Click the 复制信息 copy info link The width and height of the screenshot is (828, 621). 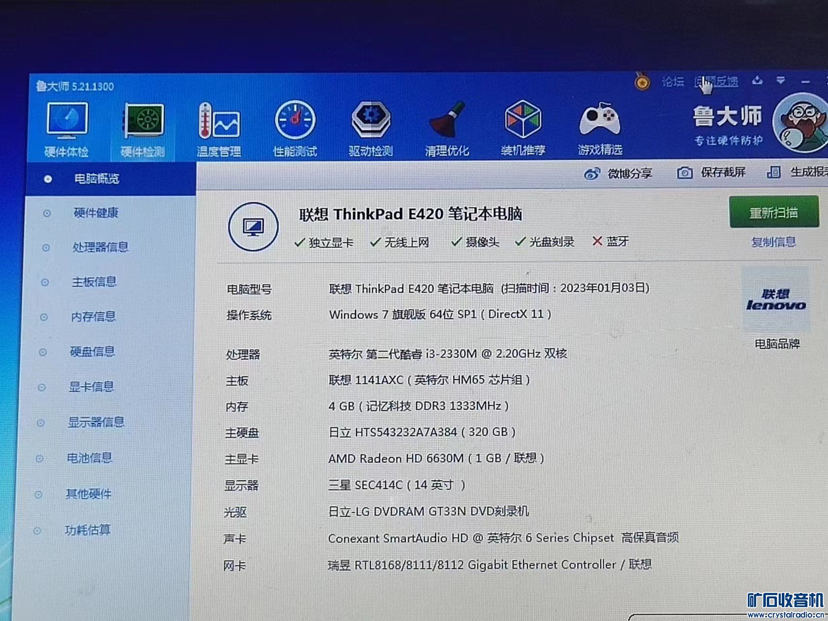(773, 242)
